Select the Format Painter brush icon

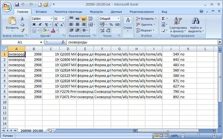click(x=22, y=30)
